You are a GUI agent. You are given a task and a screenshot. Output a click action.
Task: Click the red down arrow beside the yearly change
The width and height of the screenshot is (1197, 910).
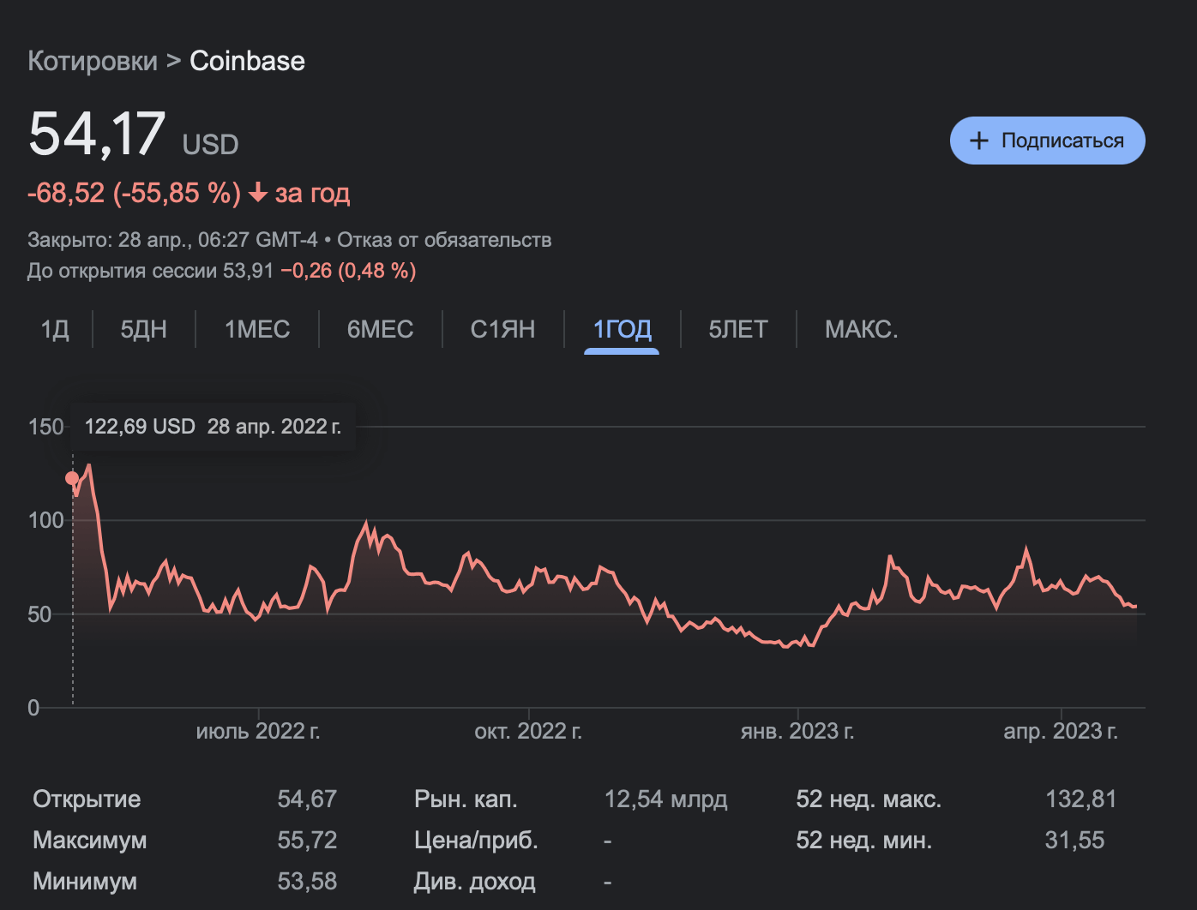click(x=257, y=194)
